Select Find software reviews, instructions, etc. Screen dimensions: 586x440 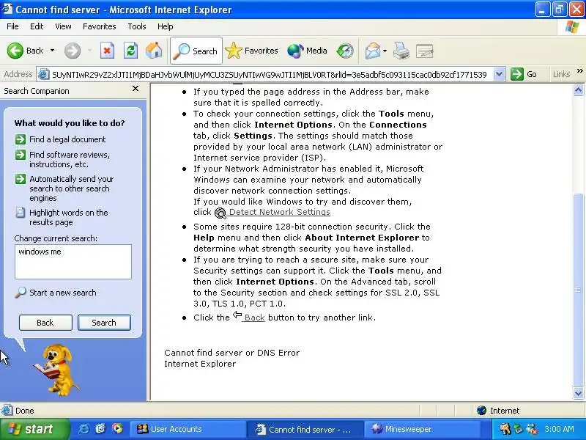pos(62,159)
